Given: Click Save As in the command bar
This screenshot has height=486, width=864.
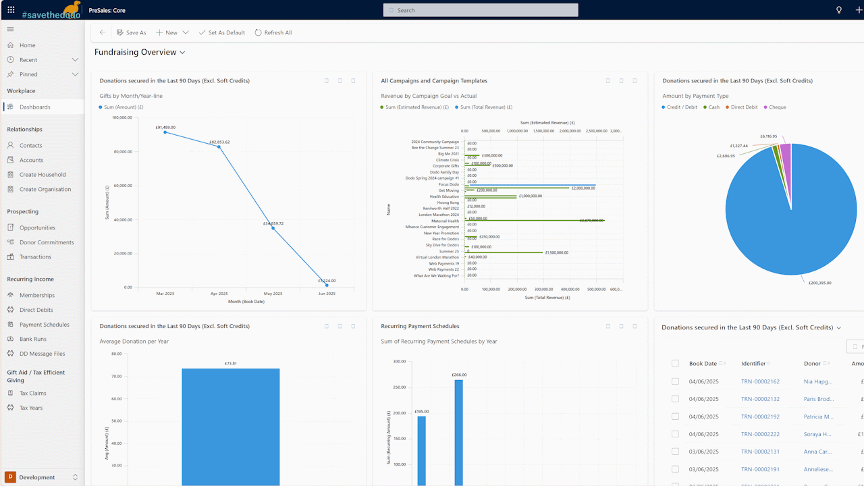Looking at the screenshot, I should [131, 32].
